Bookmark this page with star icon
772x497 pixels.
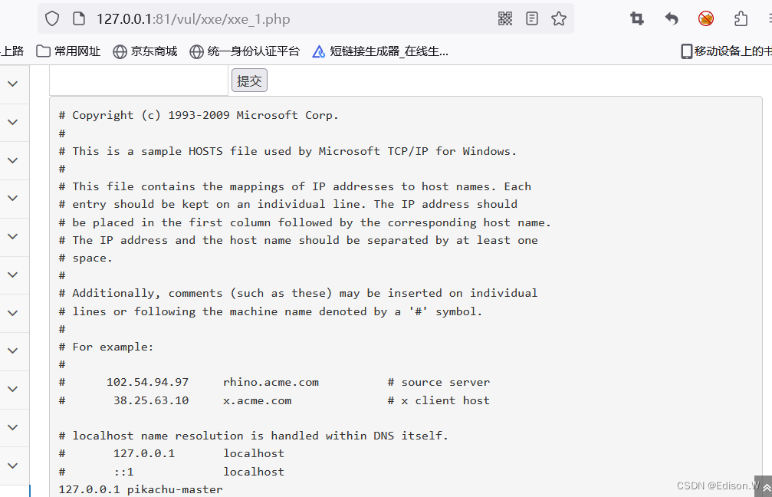coord(559,18)
